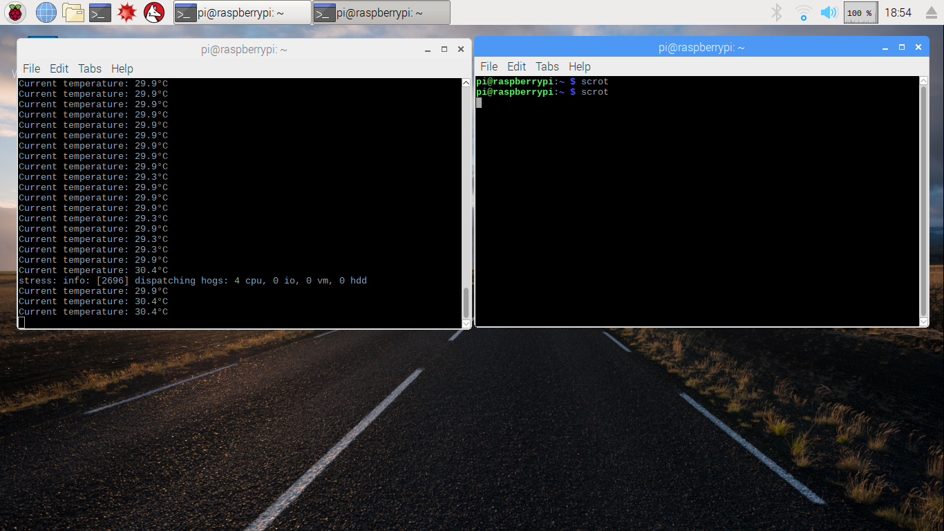Click the left terminal scrollbar down arrow
The width and height of the screenshot is (944, 531).
(466, 324)
